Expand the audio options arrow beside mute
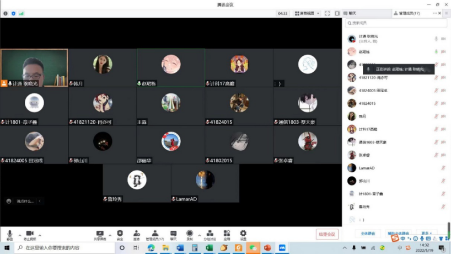 coord(20,236)
